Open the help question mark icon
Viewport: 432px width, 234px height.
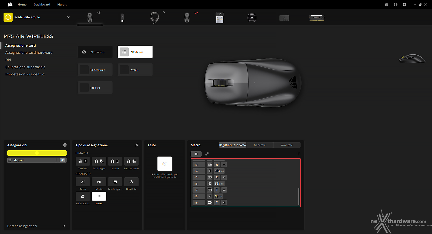coord(396,5)
